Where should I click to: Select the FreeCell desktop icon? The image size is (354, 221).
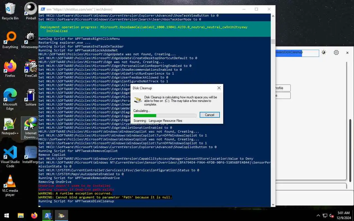tap(31, 69)
